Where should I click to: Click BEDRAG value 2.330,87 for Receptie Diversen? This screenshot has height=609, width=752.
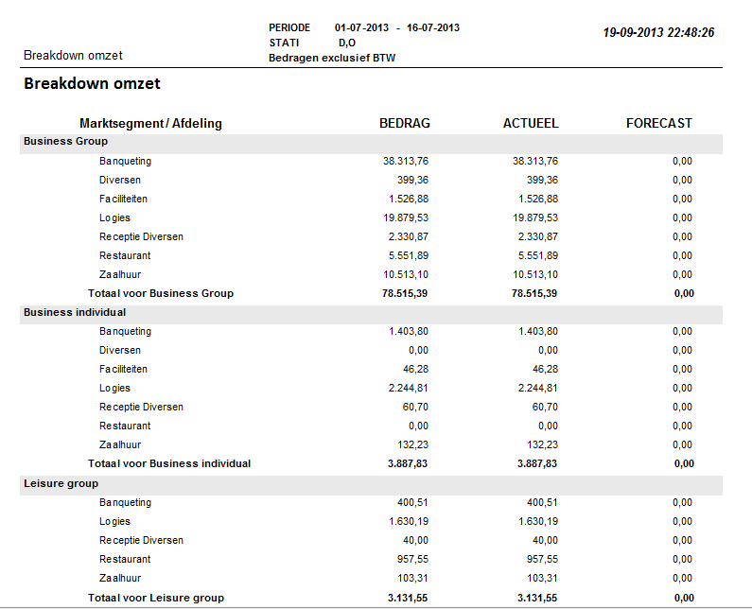click(x=408, y=237)
